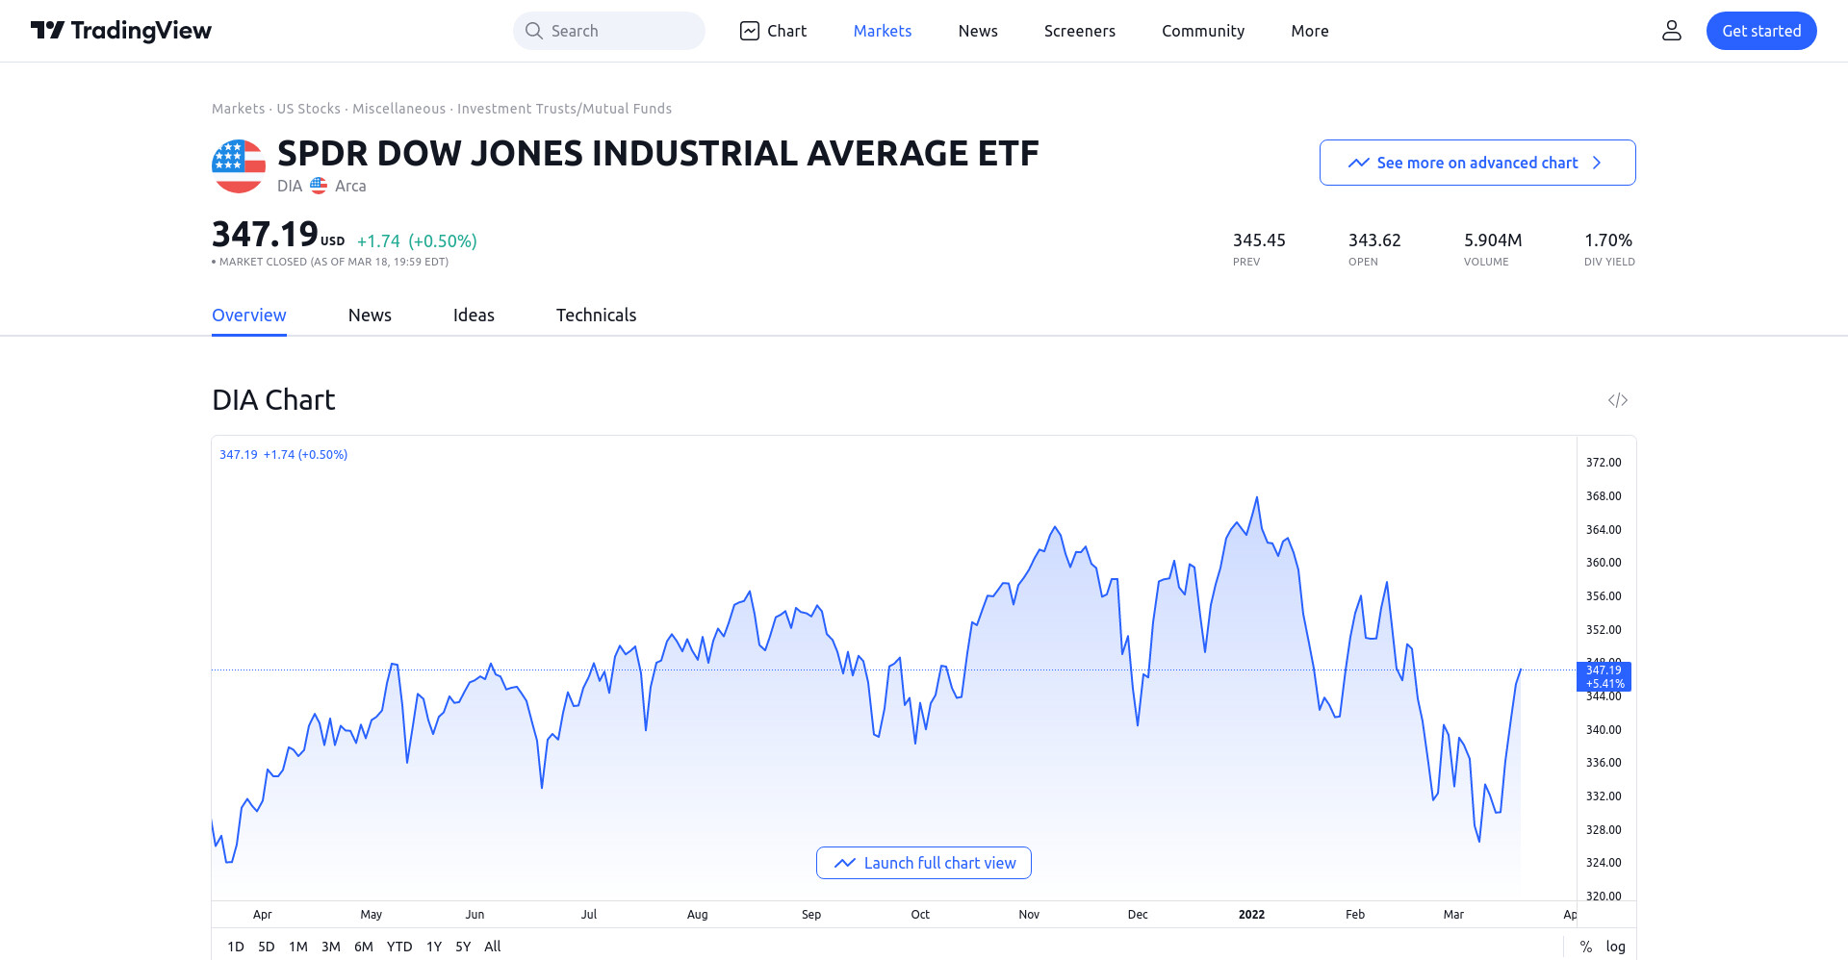Toggle log scale on chart
The image size is (1848, 960).
click(x=1615, y=947)
